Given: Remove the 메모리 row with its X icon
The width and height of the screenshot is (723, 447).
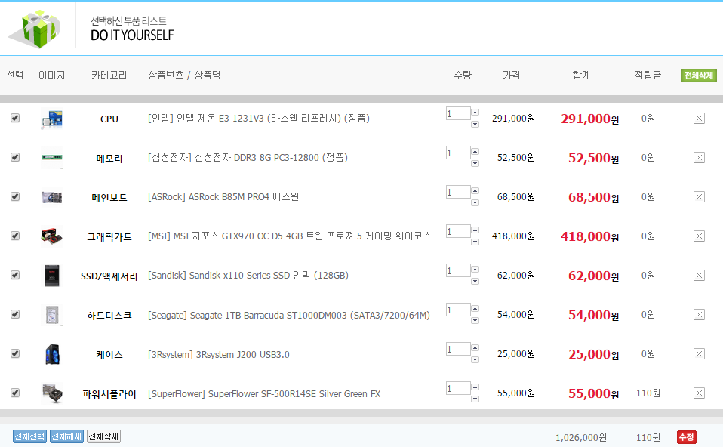Looking at the screenshot, I should [699, 158].
